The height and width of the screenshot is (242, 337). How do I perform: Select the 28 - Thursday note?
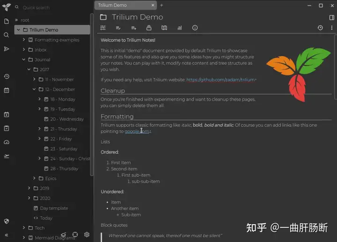point(64,169)
